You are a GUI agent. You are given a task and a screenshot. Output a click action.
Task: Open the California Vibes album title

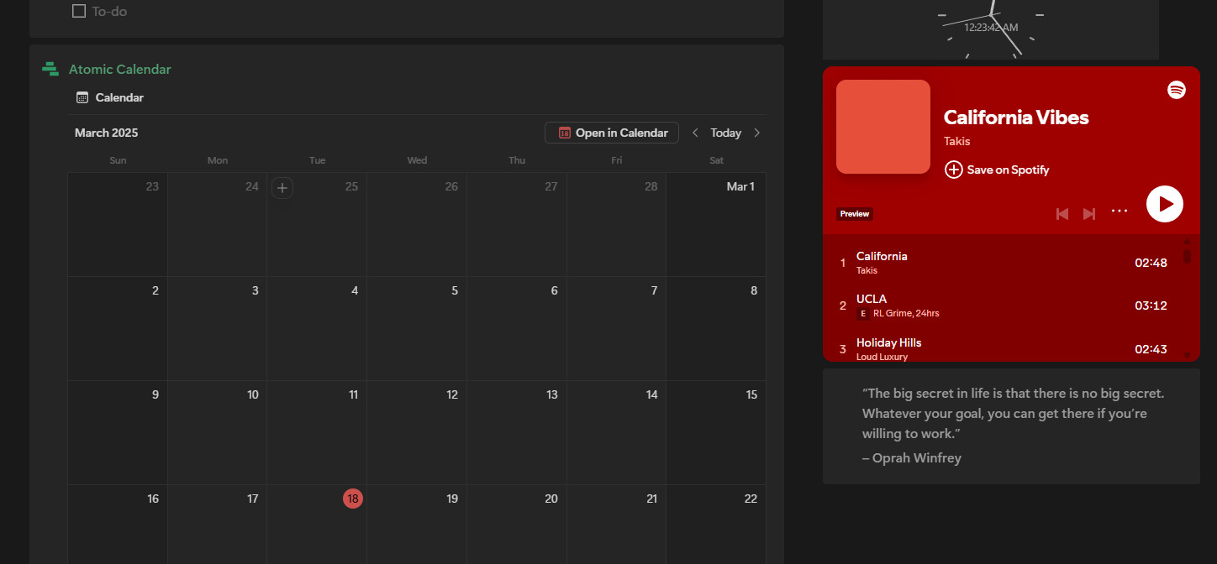point(1016,117)
